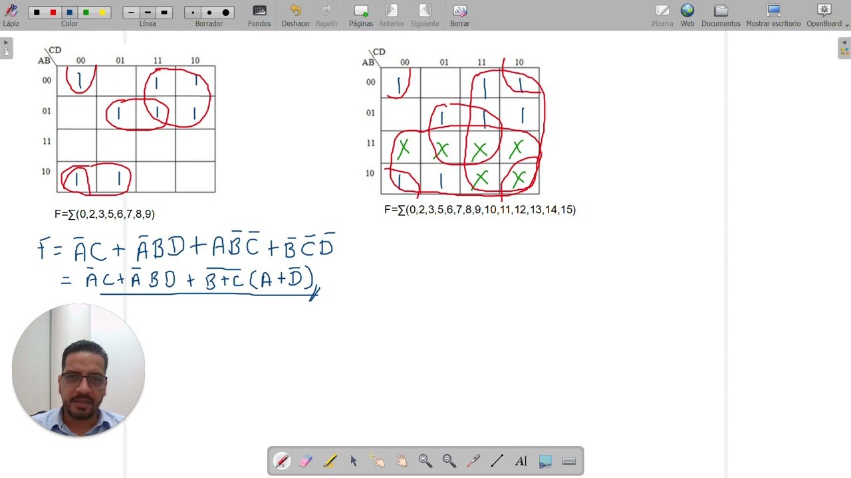Screen dimensions: 851x478
Task: Open the Lápiz stylus palette button
Action: pyautogui.click(x=11, y=15)
